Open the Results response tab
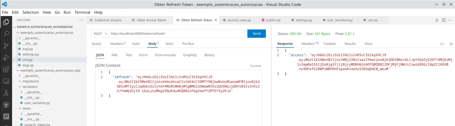Viewport: 455px width, 126px height. (350, 44)
